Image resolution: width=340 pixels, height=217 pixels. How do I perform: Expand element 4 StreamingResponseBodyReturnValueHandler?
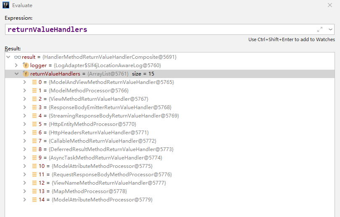point(25,116)
